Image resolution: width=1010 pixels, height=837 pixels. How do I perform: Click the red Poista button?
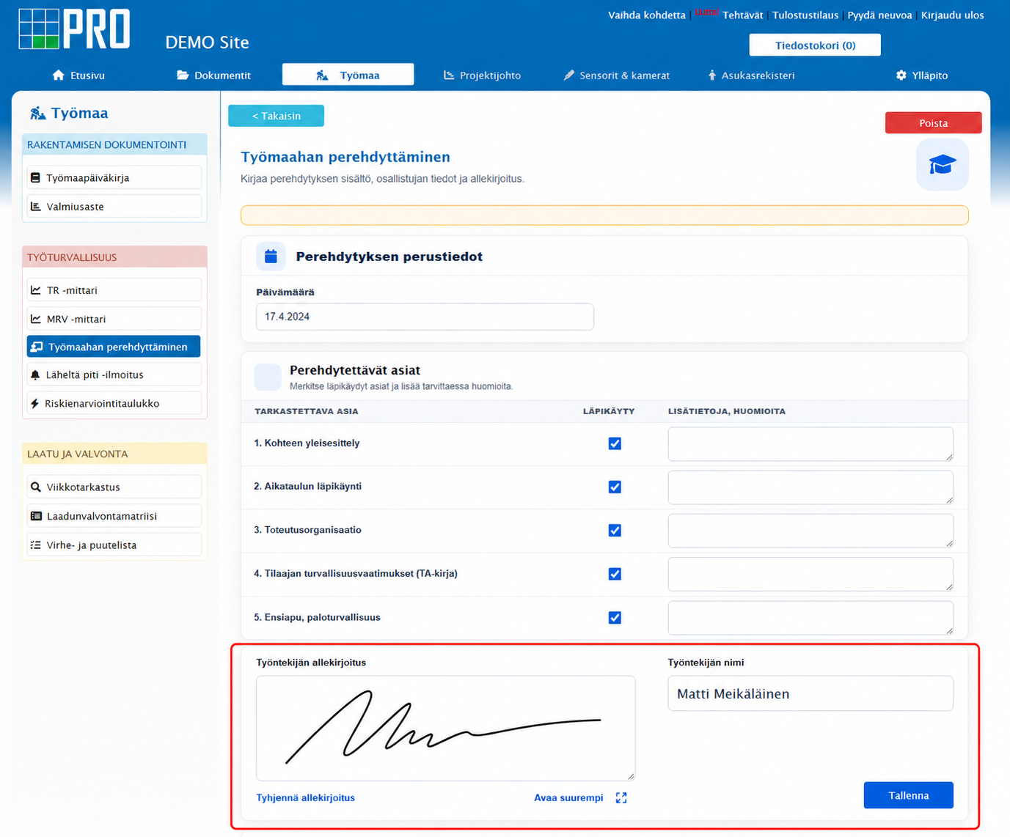[x=933, y=122]
